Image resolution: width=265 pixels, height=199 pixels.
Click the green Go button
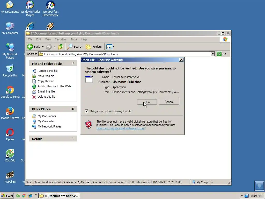222,54
